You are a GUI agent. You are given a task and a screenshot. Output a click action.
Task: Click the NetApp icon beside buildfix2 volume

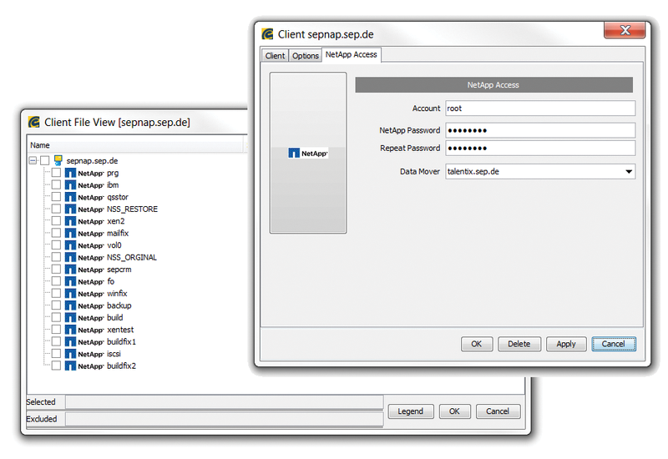tap(70, 366)
